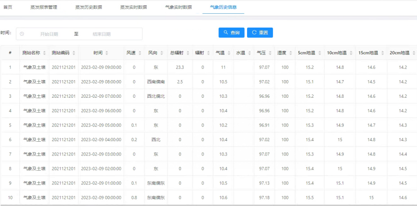417x206 pixels.
Task: Sort by 气压 column arrows
Action: 270,53
